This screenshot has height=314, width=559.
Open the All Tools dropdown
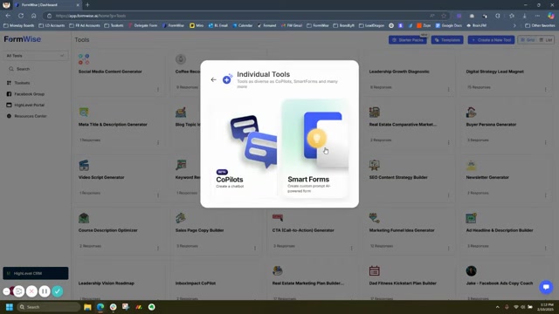pos(35,56)
